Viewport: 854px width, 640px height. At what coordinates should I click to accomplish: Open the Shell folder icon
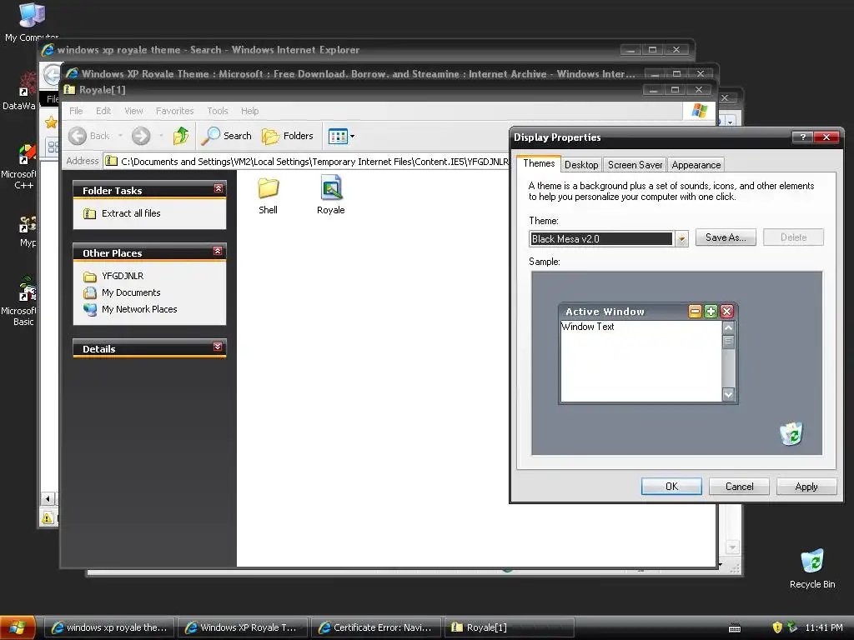pyautogui.click(x=268, y=196)
